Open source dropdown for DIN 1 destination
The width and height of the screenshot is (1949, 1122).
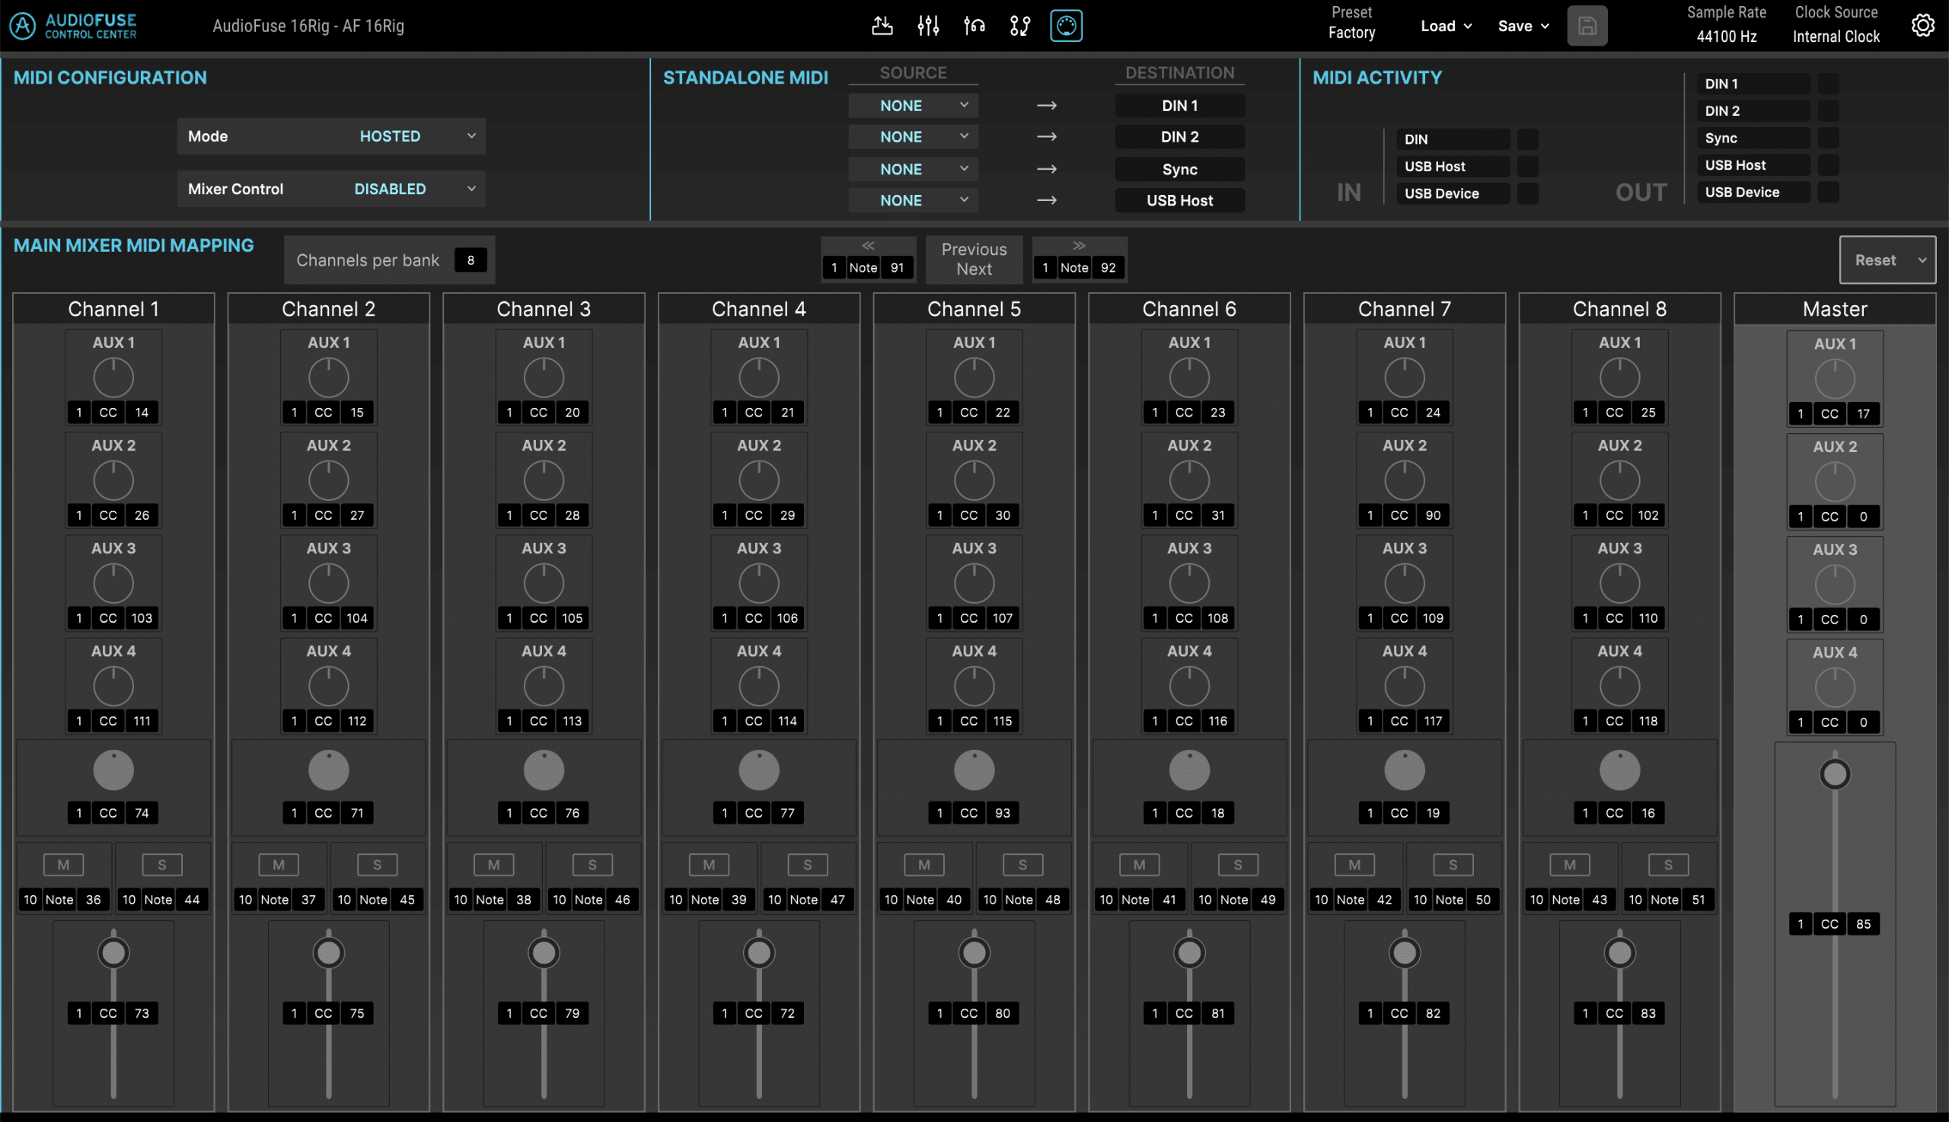point(914,106)
